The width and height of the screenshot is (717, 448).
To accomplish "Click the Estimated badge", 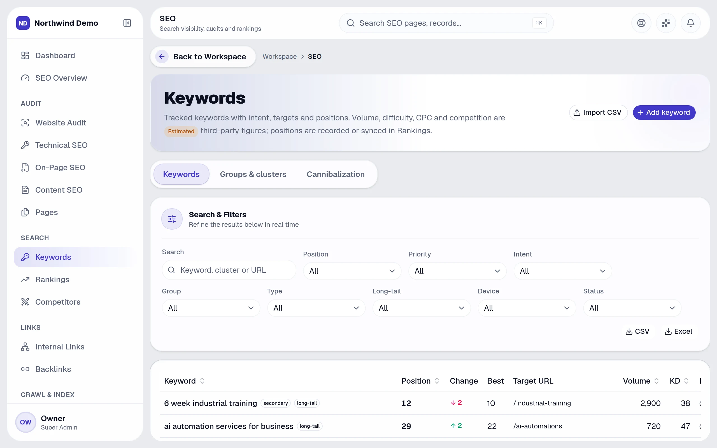I will pos(181,131).
